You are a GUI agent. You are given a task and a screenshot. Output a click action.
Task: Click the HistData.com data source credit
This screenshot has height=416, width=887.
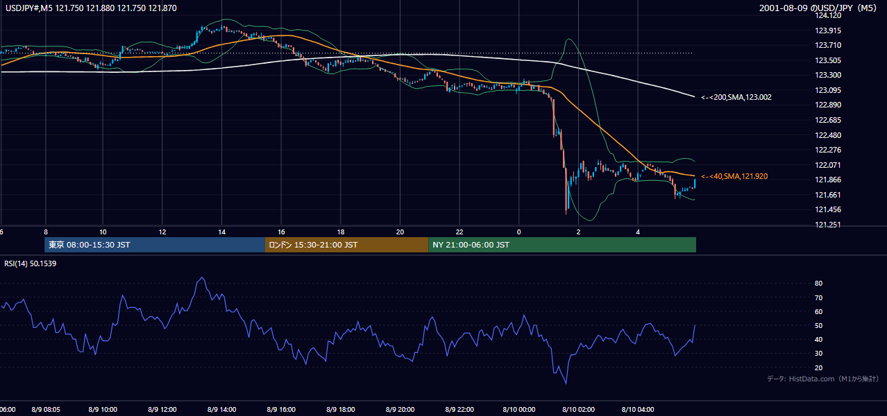tap(822, 379)
